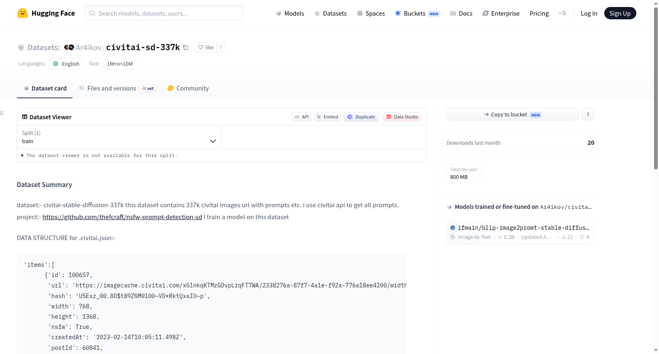This screenshot has width=659, height=354.
Task: Open the dataset API button
Action: [x=301, y=117]
